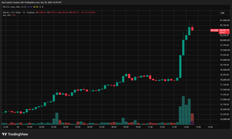Click the yellow RSI value 67.33
232x139 pixels.
pos(36,7)
